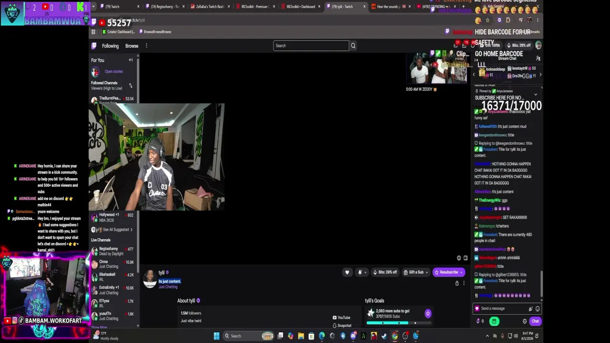Click the purple Chat send button
Viewport: 610px width, 343px height.
click(535, 321)
